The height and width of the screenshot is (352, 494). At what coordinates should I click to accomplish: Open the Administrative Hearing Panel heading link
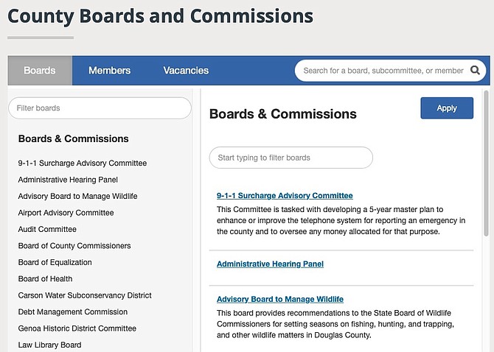click(270, 264)
